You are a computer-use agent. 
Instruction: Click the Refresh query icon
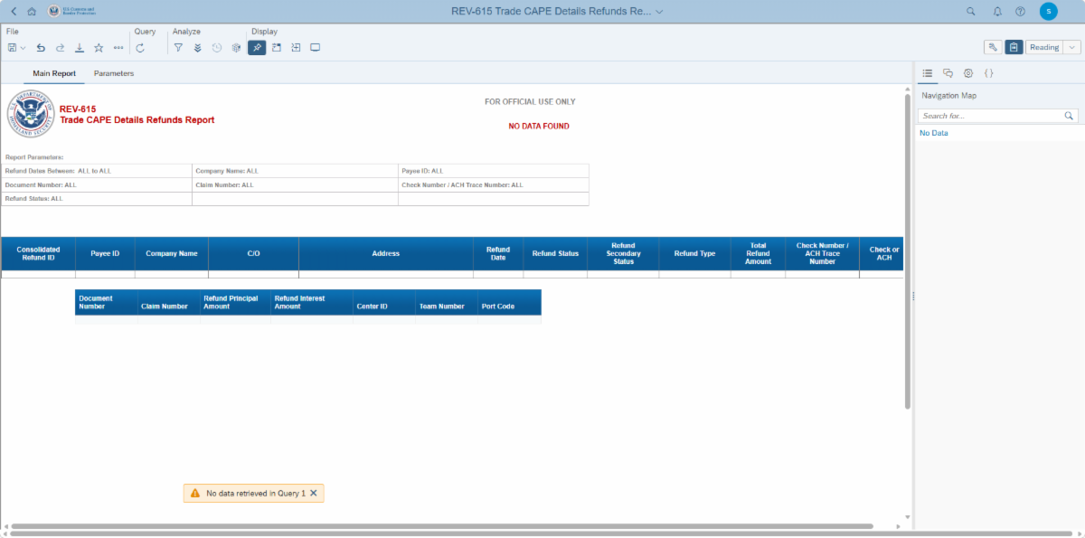[140, 48]
